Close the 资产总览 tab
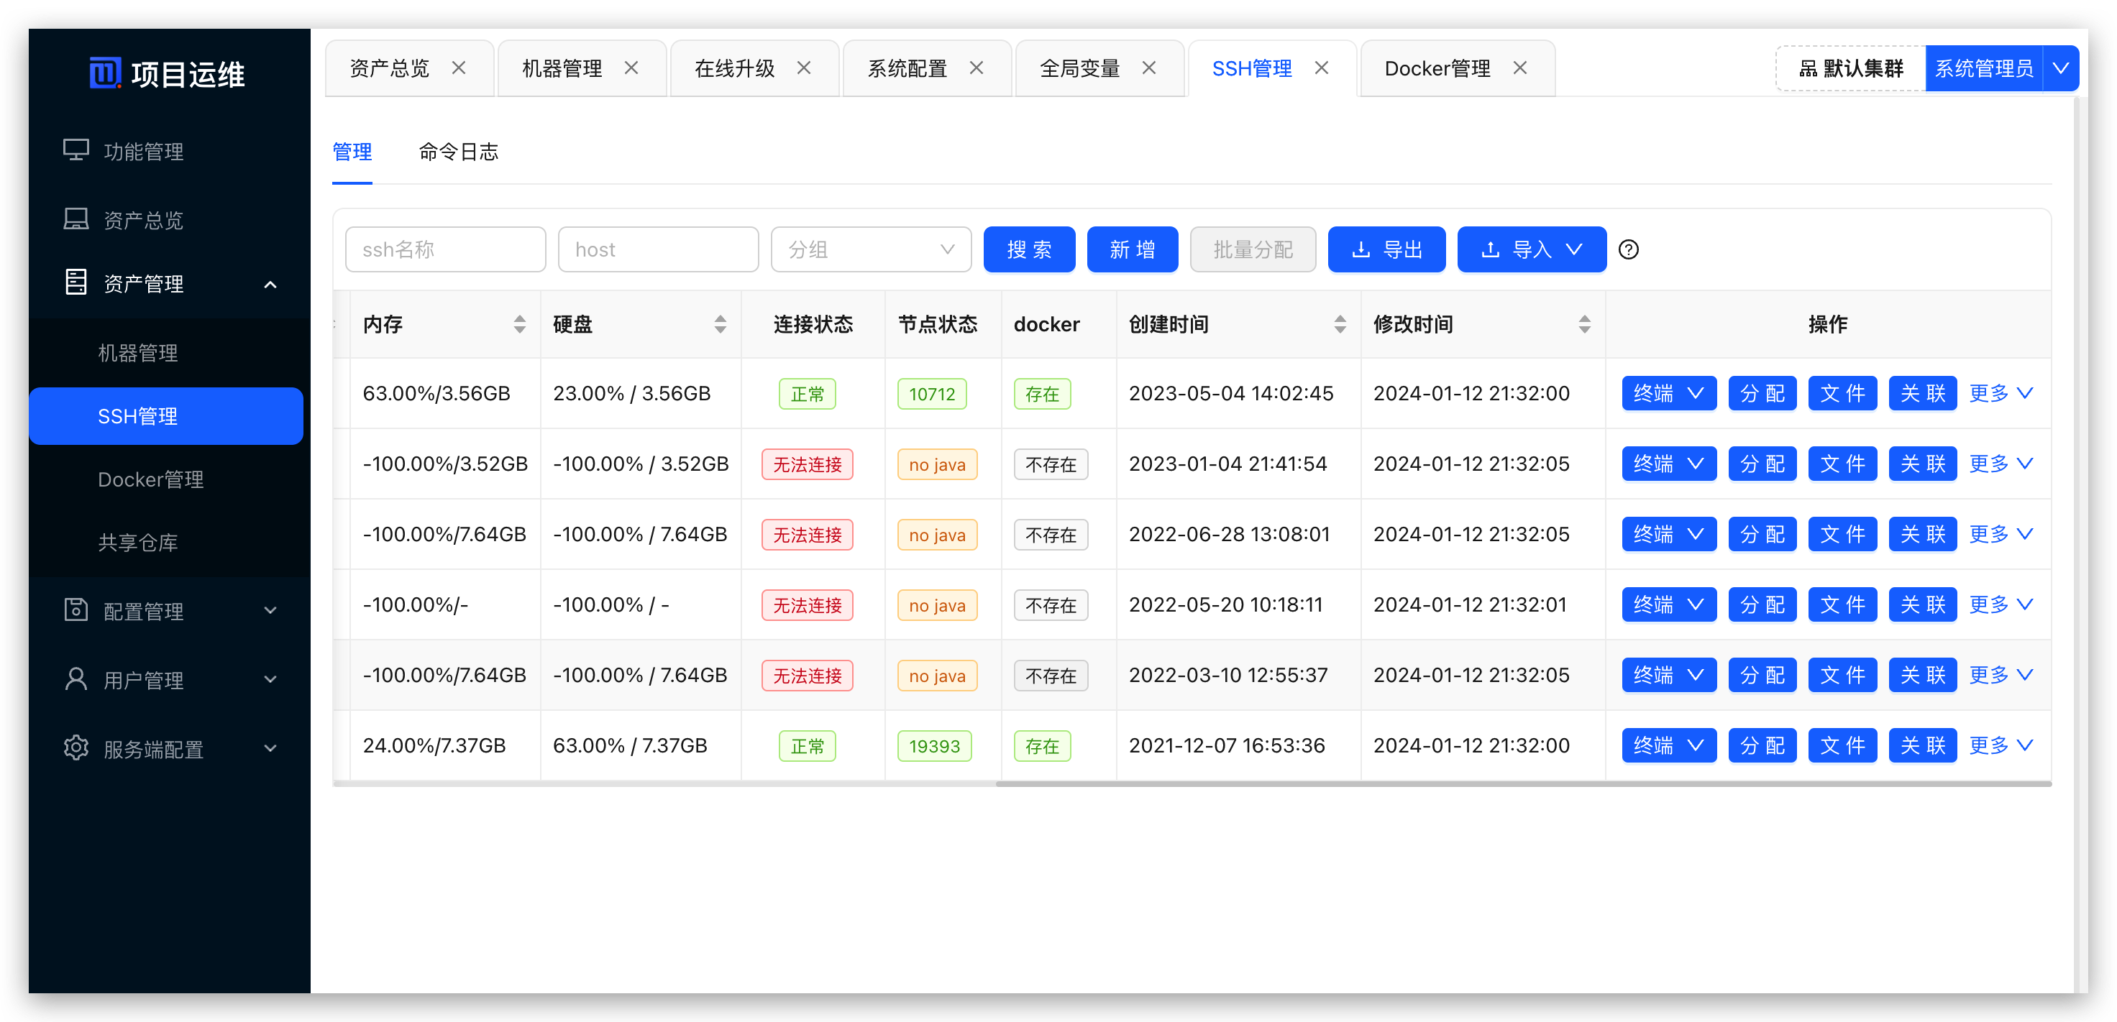Screen dimensions: 2117x1022 459,68
